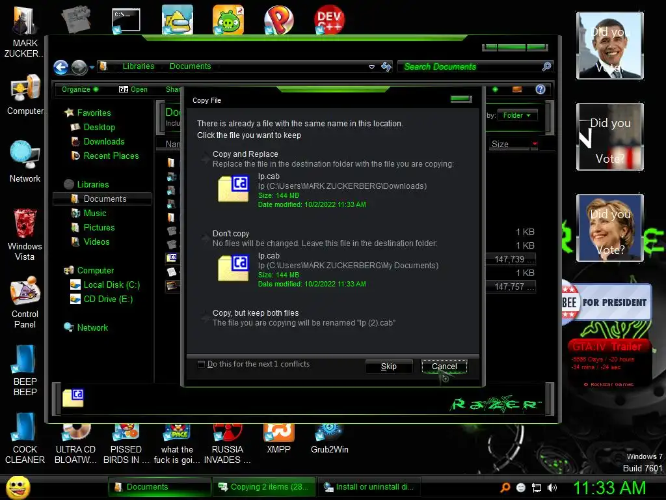Select Local Disk (C:) in navigation pane

click(x=111, y=285)
